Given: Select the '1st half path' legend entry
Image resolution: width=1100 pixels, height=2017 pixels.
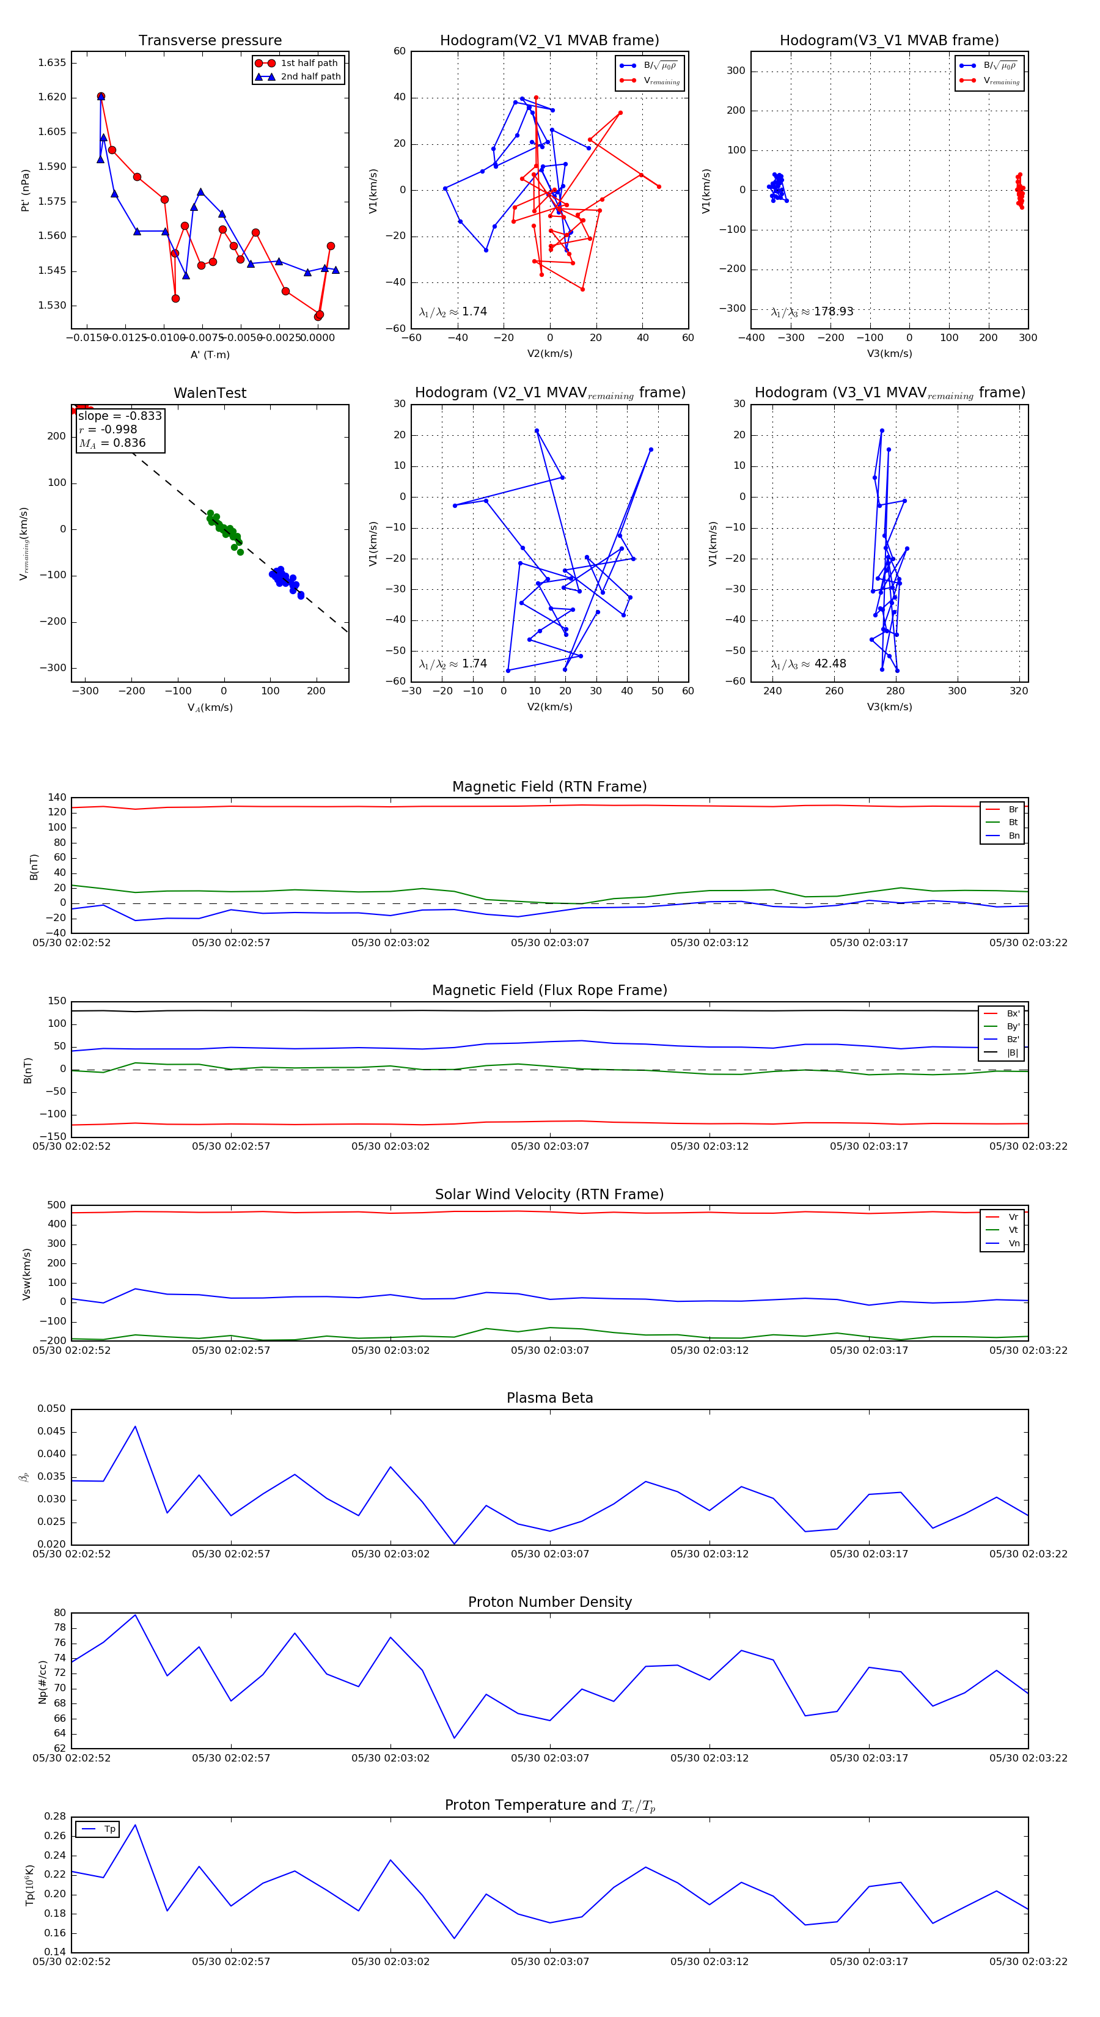Looking at the screenshot, I should [x=298, y=62].
